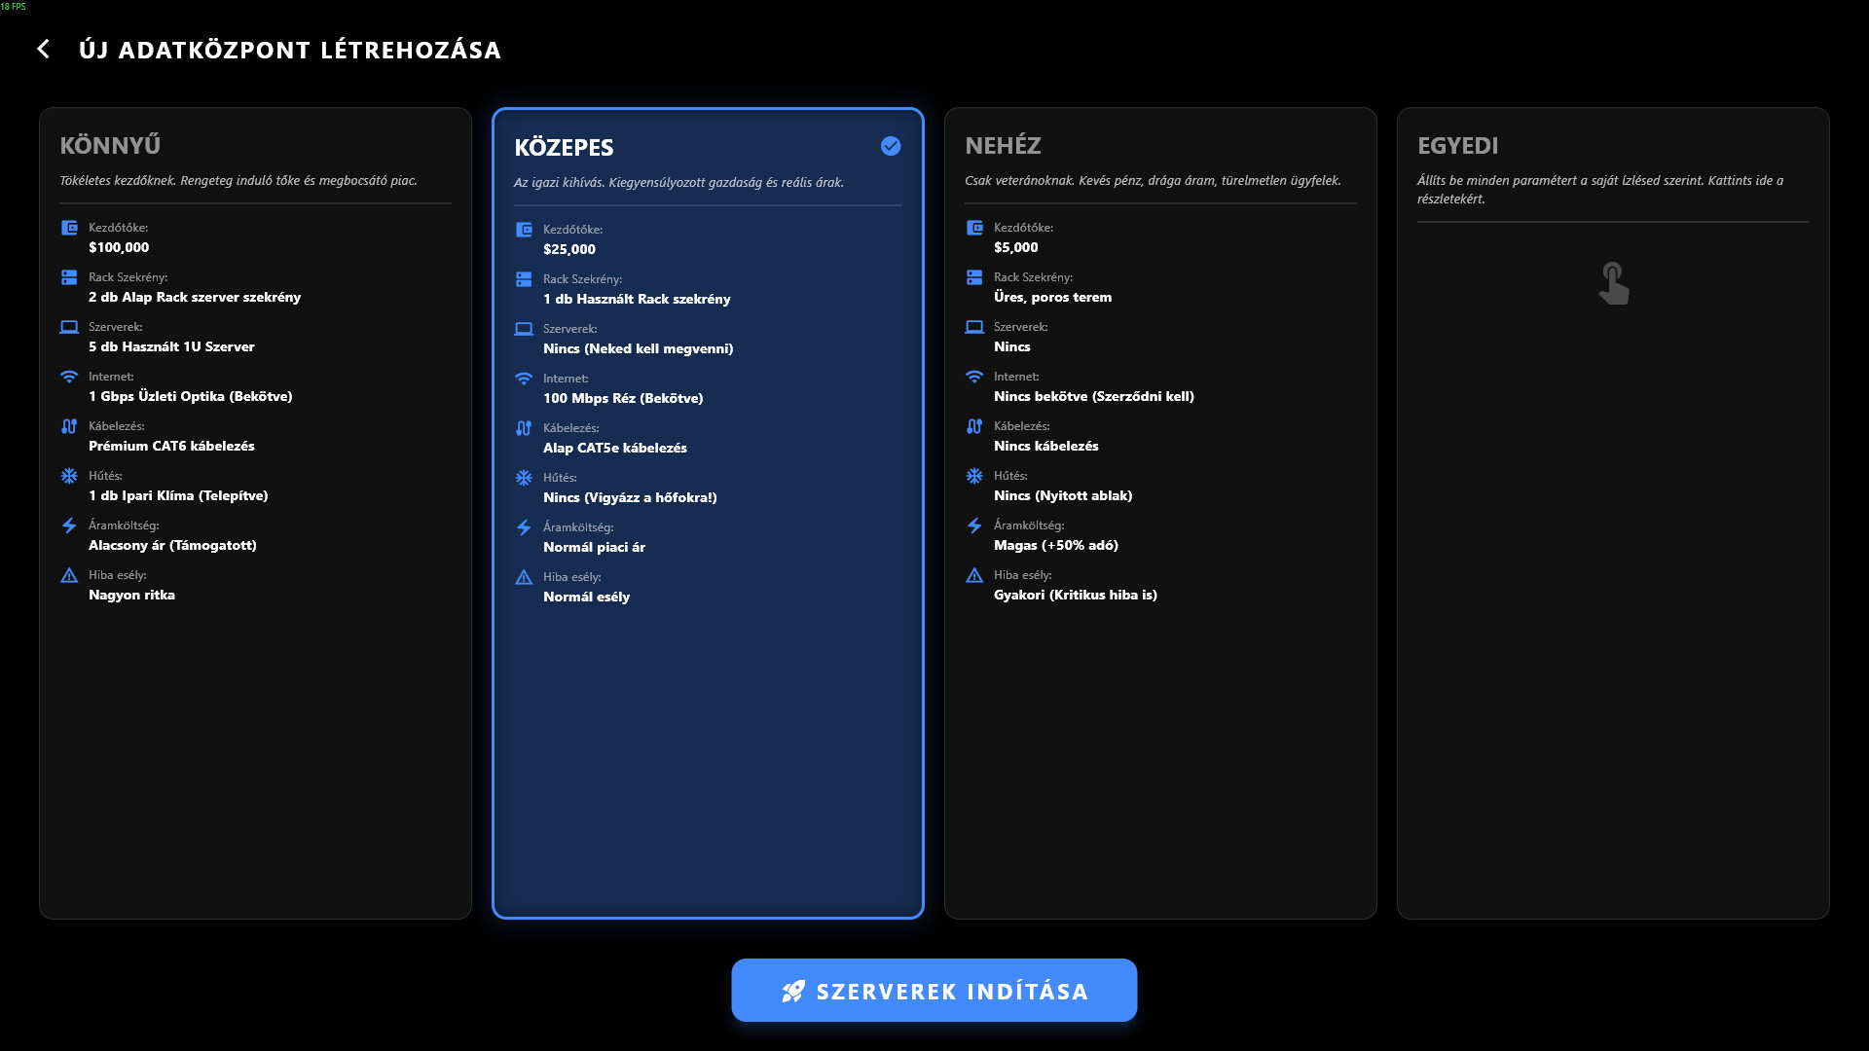The image size is (1869, 1051).
Task: Click the Rack Szekrény icon in the Közepes card
Action: pos(524,279)
